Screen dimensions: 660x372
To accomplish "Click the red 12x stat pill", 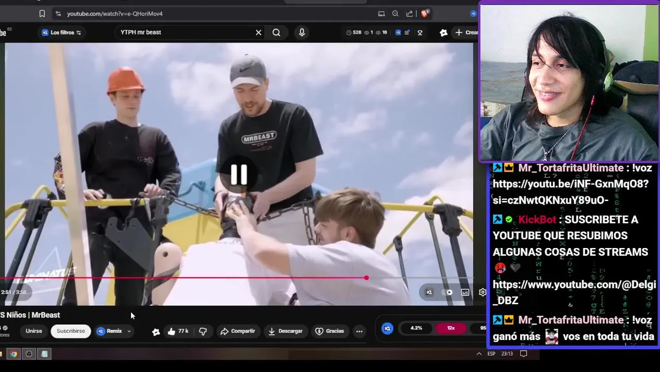I will pyautogui.click(x=451, y=328).
